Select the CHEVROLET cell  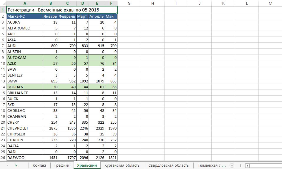(25, 128)
